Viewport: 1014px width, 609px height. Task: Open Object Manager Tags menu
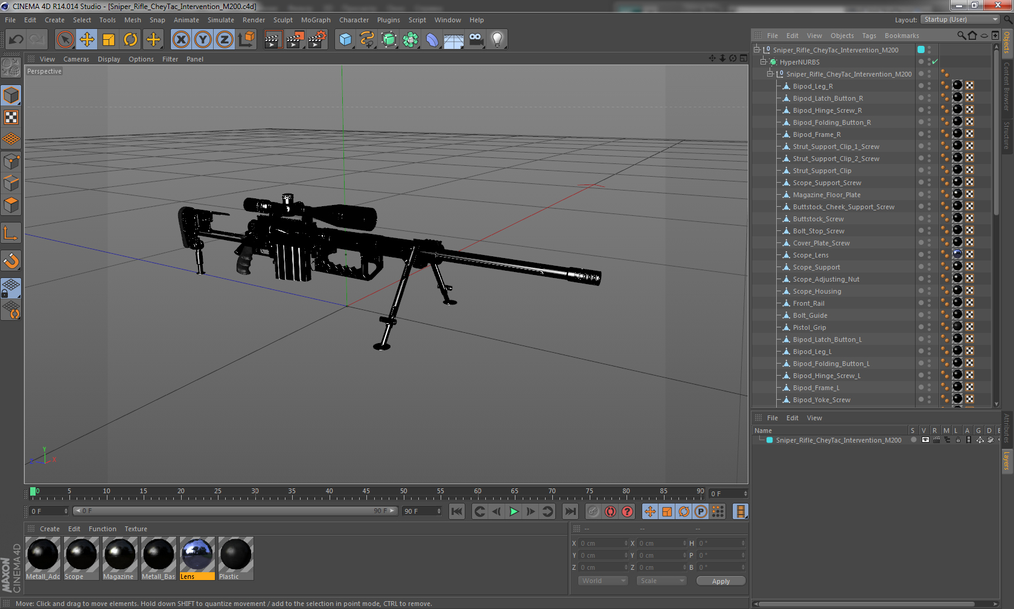(869, 36)
